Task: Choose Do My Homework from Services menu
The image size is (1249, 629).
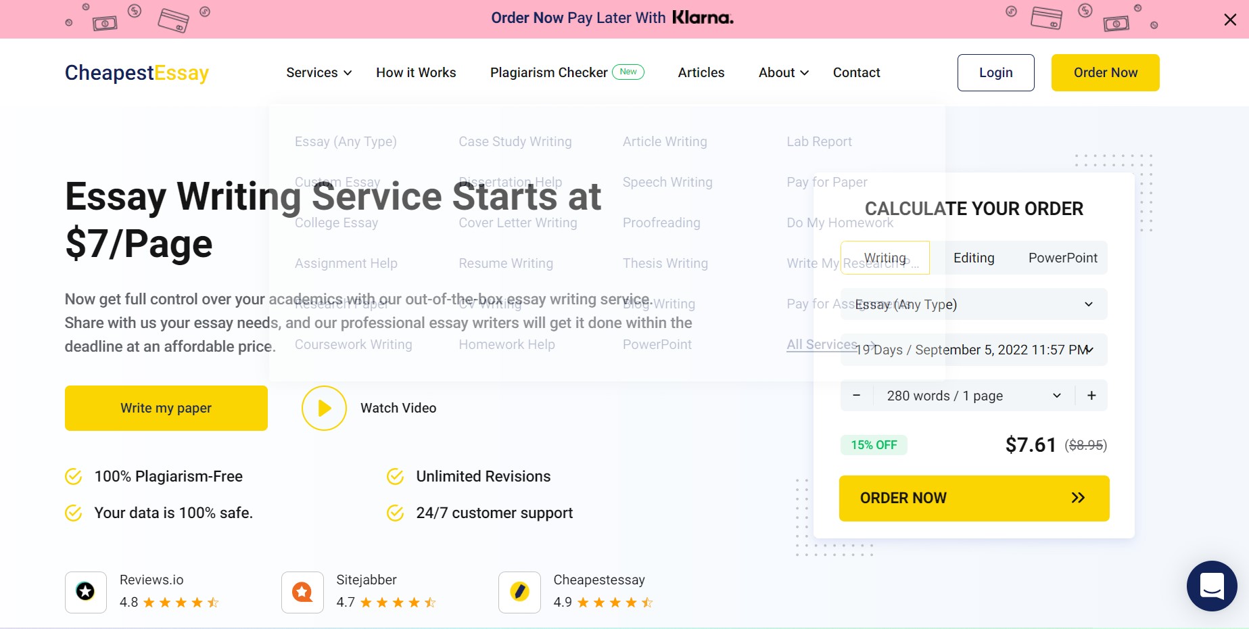Action: (840, 223)
